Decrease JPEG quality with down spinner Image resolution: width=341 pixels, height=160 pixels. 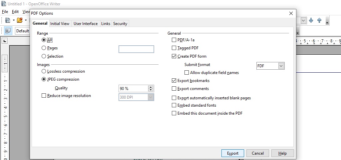tap(151, 90)
